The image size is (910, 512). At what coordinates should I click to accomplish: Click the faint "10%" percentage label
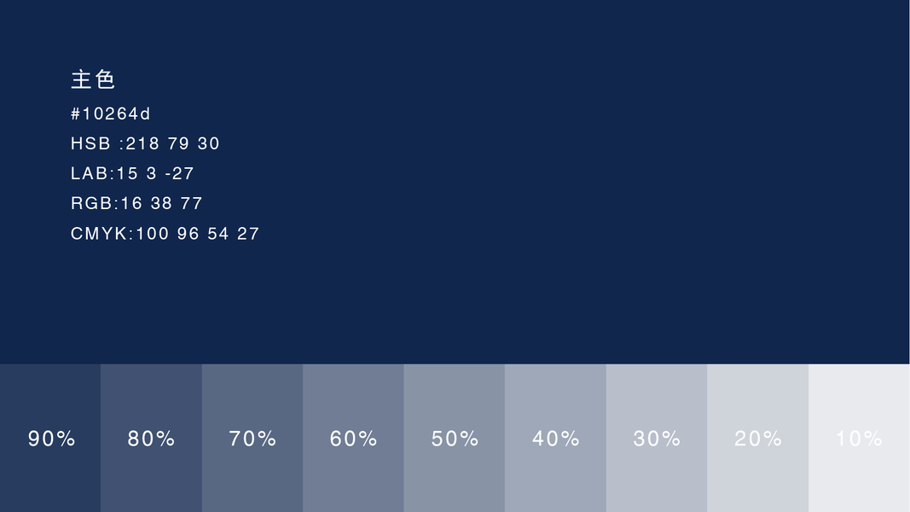coord(859,439)
